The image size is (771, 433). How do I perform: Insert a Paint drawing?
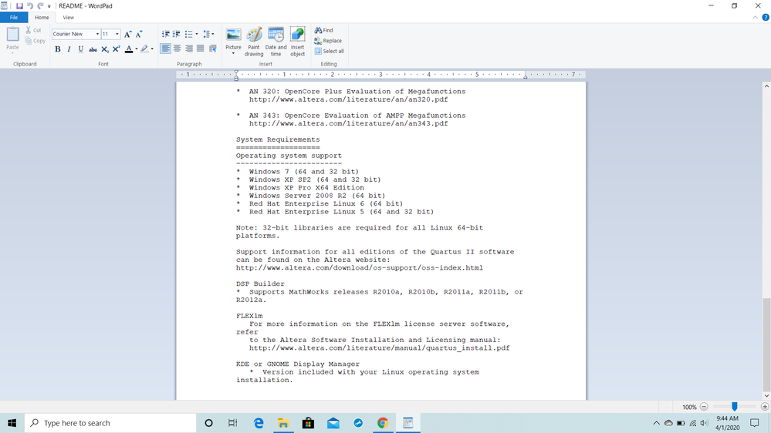tap(254, 42)
